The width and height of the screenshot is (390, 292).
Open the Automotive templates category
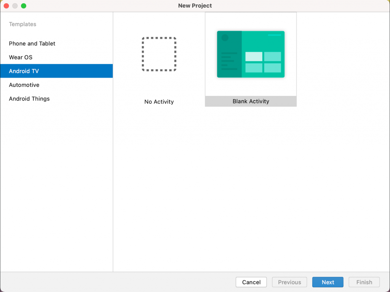pyautogui.click(x=56, y=85)
